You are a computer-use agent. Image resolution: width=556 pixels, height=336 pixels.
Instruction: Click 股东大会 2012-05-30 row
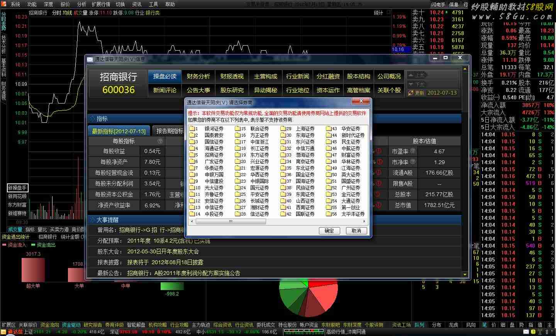click(275, 251)
